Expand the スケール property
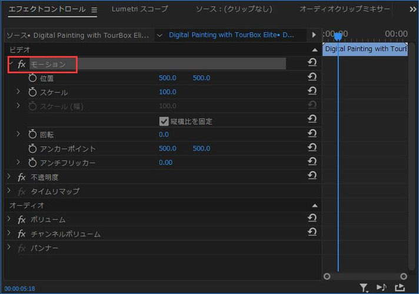The image size is (419, 294). 18,92
